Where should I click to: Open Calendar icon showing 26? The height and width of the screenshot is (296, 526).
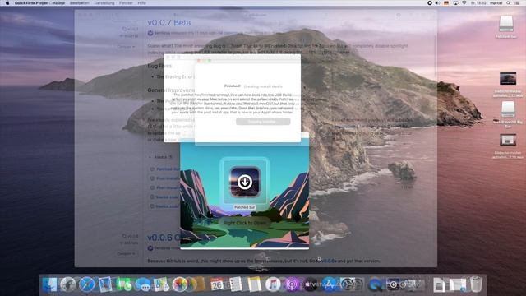(x=217, y=284)
